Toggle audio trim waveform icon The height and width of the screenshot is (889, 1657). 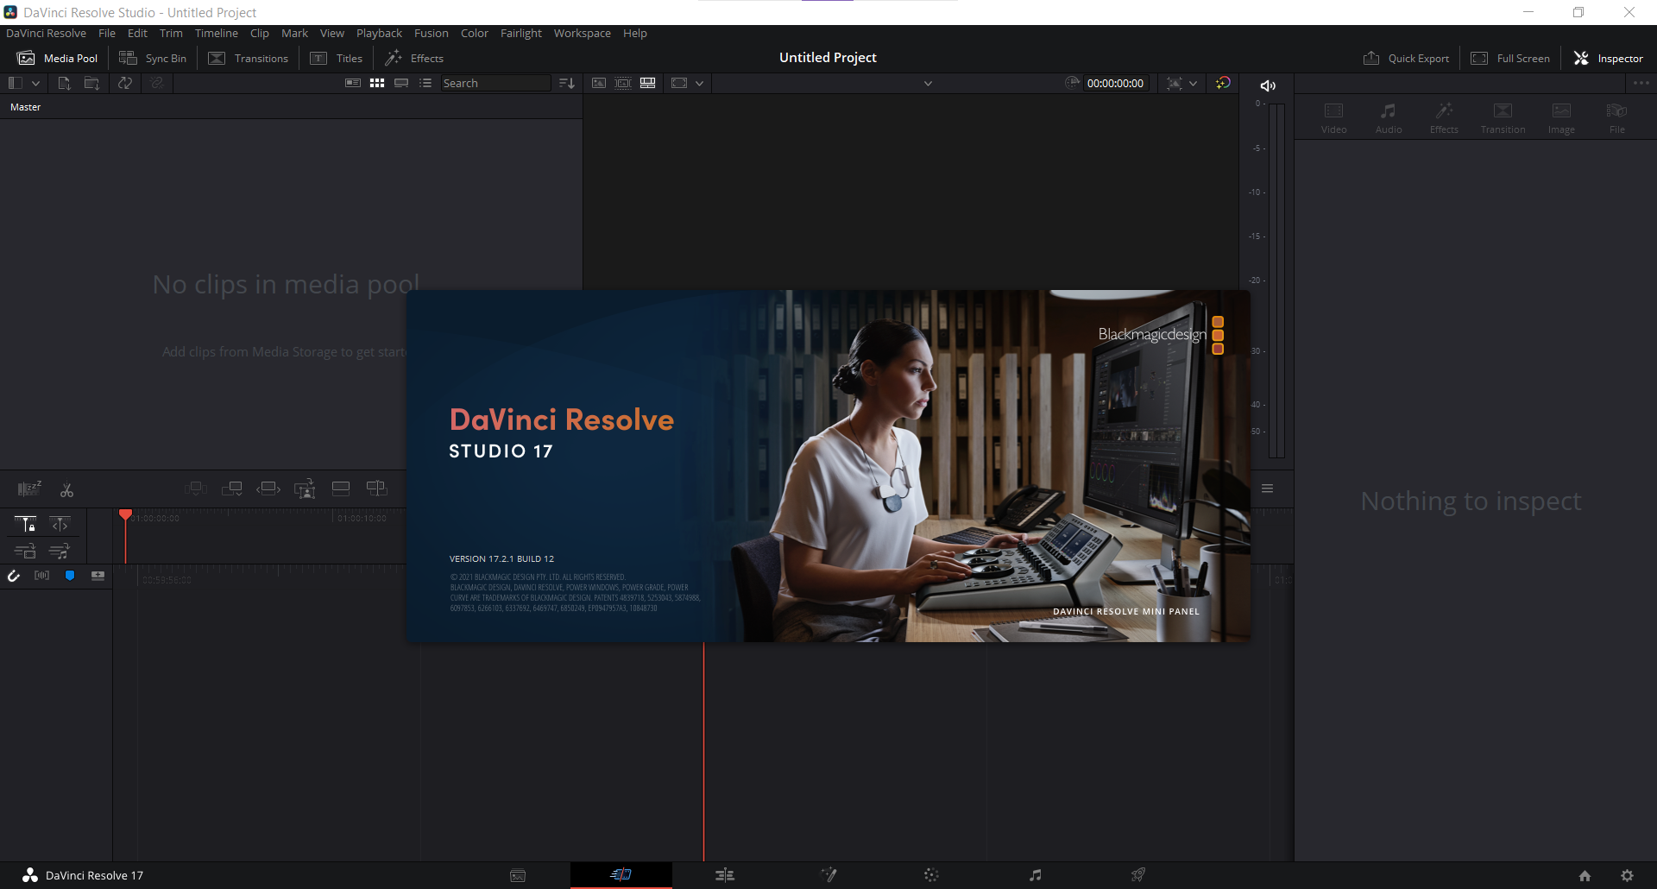click(41, 576)
